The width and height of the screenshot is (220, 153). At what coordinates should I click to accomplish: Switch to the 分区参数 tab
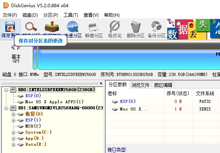pos(117,85)
